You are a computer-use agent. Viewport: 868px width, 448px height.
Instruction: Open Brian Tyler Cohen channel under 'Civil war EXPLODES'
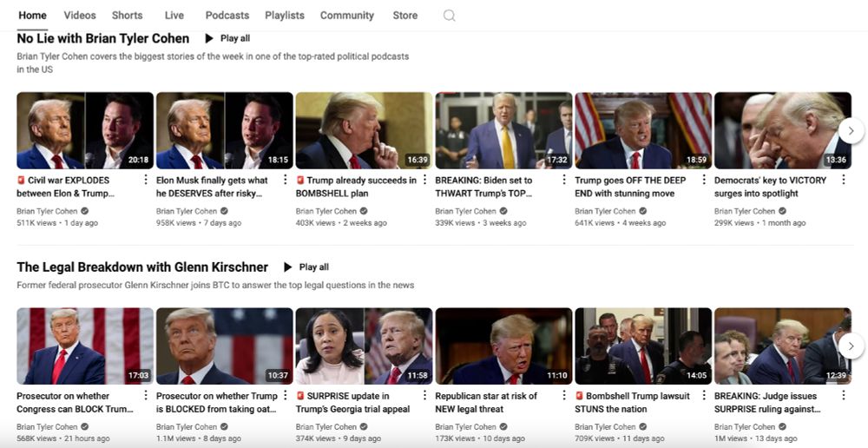click(x=47, y=211)
